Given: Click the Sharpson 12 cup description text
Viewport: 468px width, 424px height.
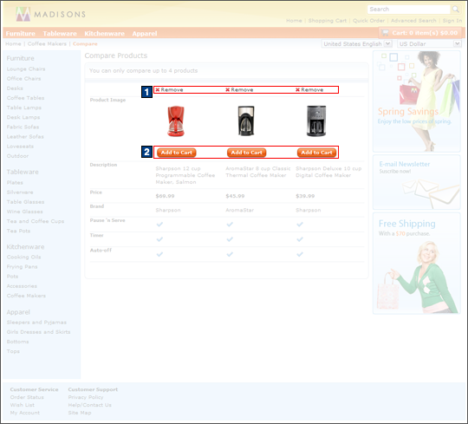Looking at the screenshot, I should (x=185, y=175).
